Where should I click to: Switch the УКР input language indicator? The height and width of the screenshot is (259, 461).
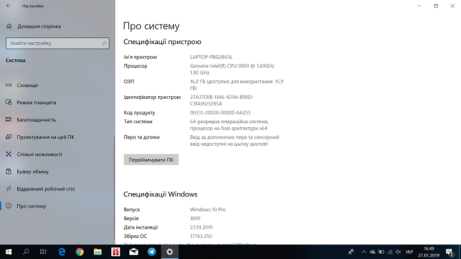(409, 252)
